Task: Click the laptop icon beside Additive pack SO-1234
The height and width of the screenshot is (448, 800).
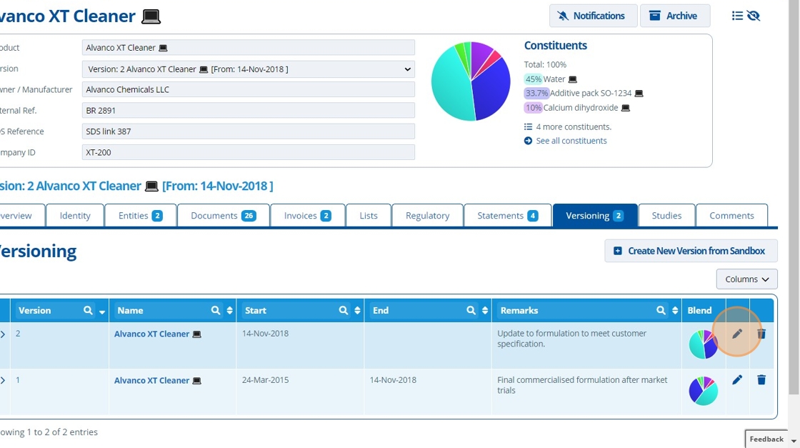Action: (639, 94)
